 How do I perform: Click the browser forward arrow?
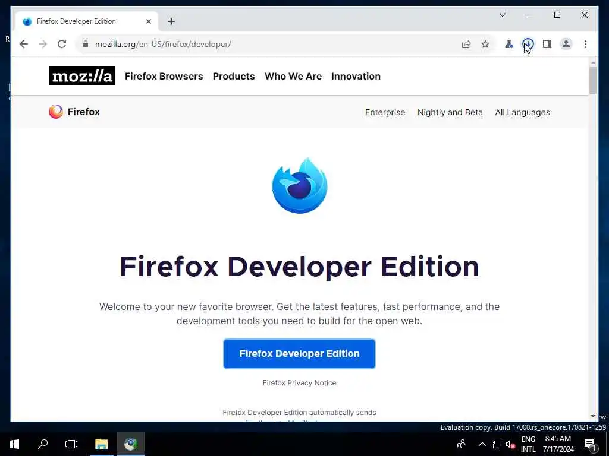click(x=43, y=44)
